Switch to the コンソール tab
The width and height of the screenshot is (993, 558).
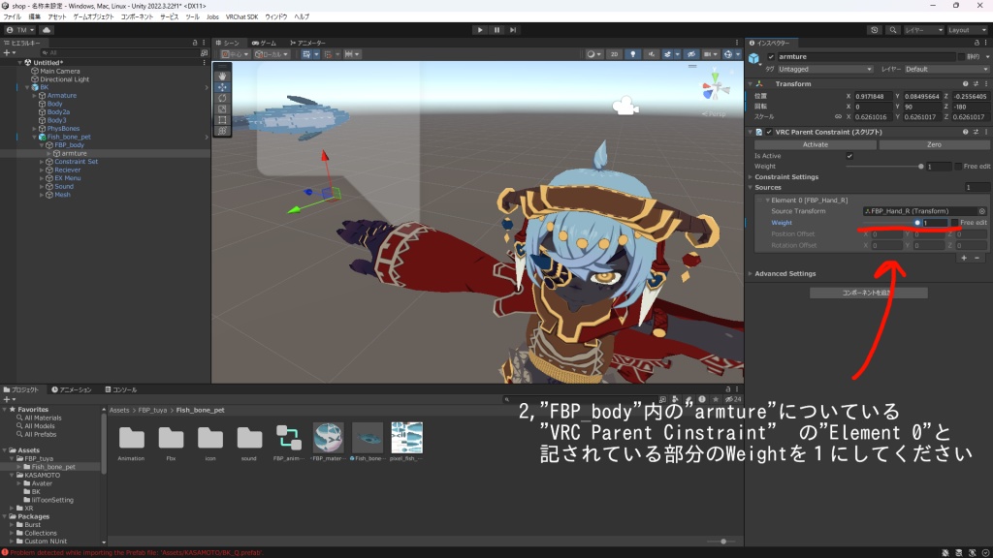click(x=121, y=389)
